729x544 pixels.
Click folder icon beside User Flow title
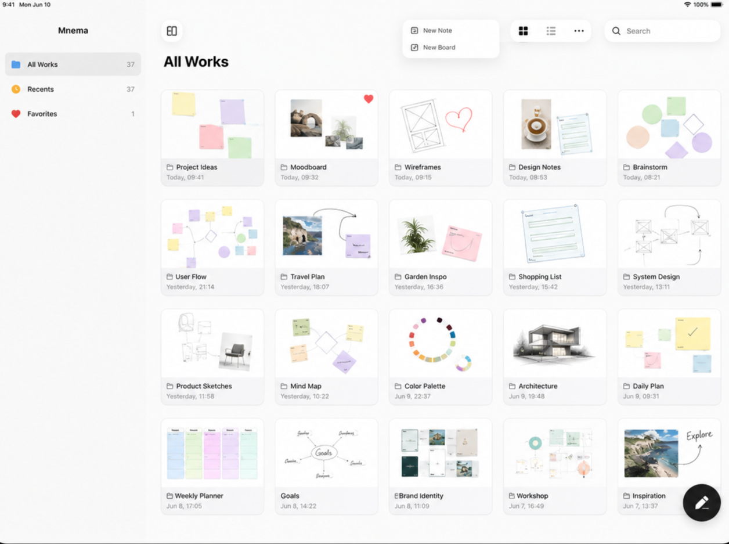pyautogui.click(x=170, y=277)
